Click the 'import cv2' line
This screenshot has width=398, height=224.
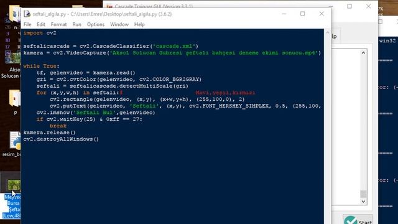tap(40, 33)
